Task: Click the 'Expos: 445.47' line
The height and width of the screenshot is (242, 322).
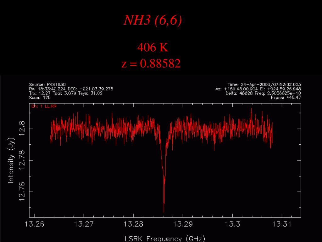Action: [286, 98]
